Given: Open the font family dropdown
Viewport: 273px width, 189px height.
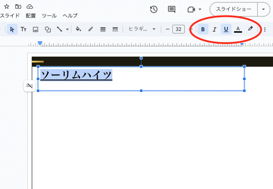Looking at the screenshot, I should pos(142,29).
